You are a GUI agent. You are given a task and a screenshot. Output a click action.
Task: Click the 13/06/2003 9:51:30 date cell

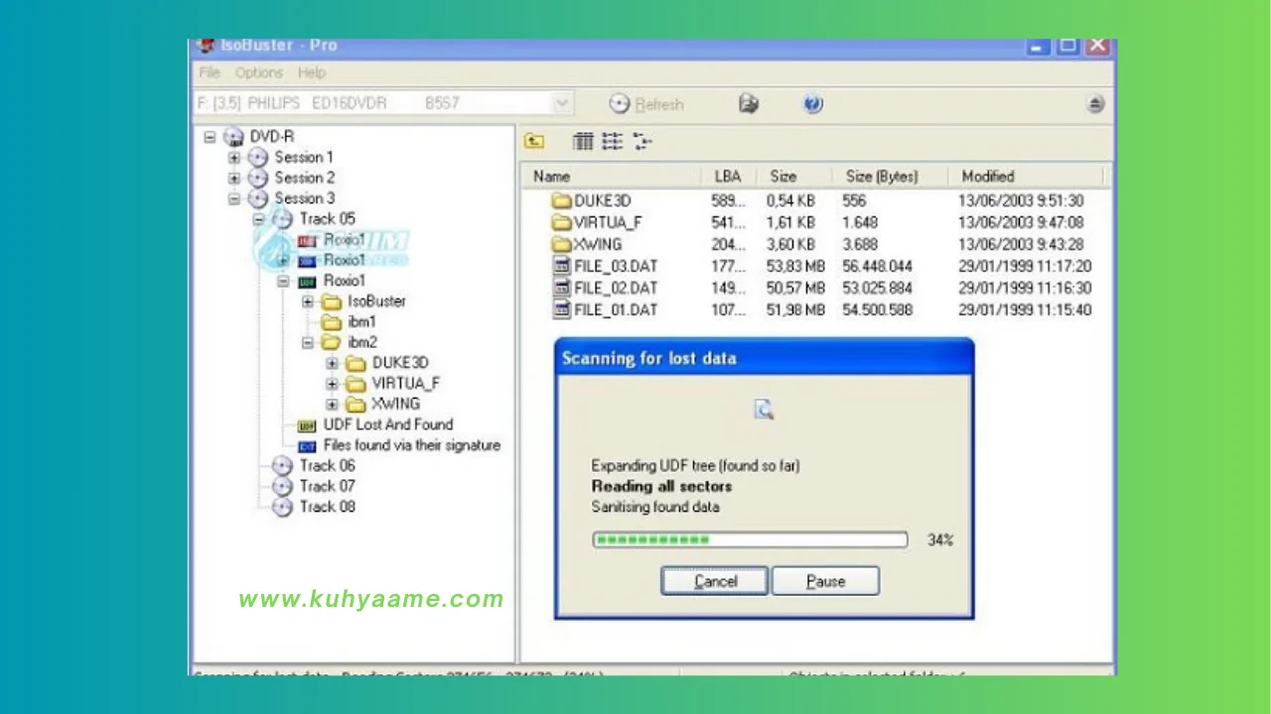click(1021, 201)
